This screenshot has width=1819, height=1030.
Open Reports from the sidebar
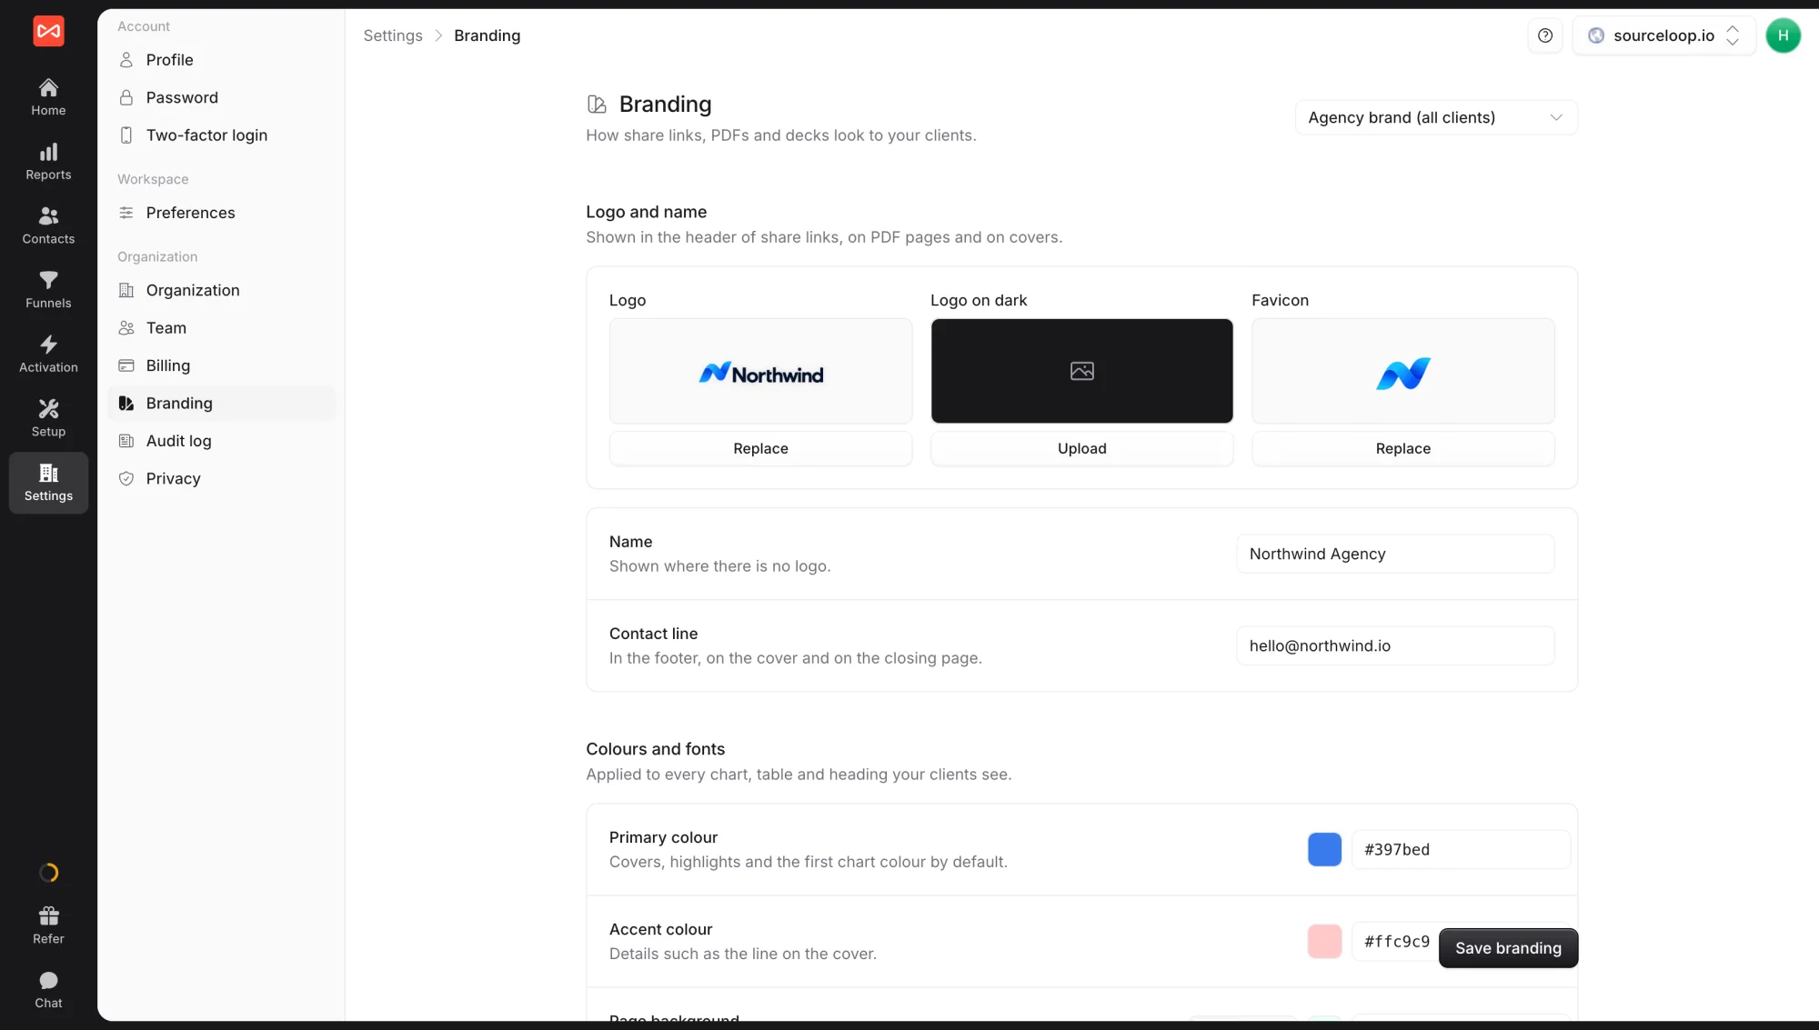tap(48, 162)
